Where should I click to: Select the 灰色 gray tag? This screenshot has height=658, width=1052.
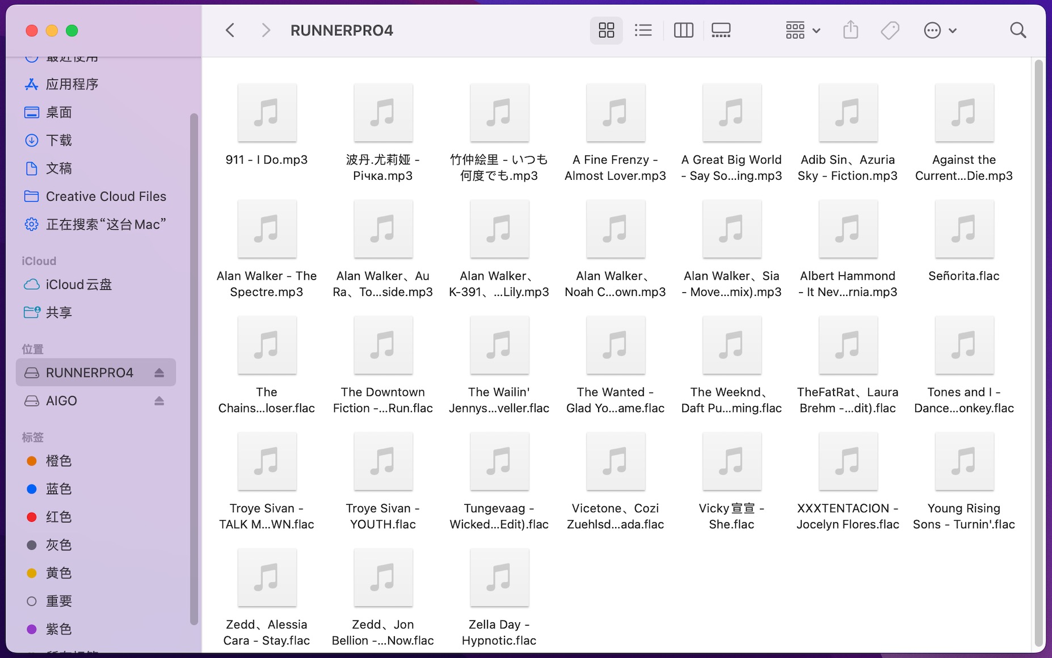pyautogui.click(x=96, y=545)
